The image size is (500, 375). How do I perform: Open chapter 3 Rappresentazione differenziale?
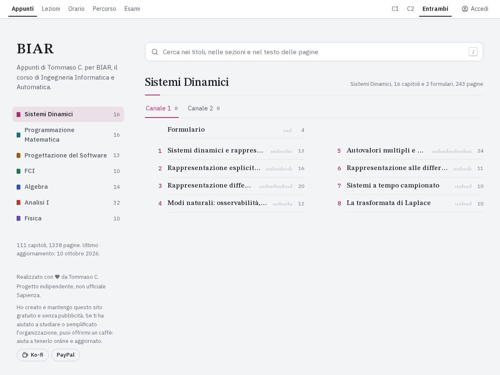231,186
